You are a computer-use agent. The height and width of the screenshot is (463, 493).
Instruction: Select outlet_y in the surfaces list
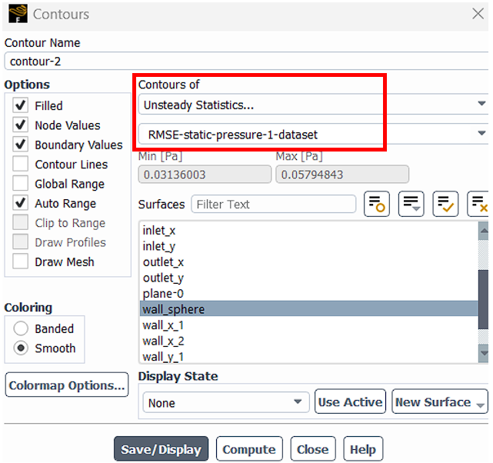[308, 278]
